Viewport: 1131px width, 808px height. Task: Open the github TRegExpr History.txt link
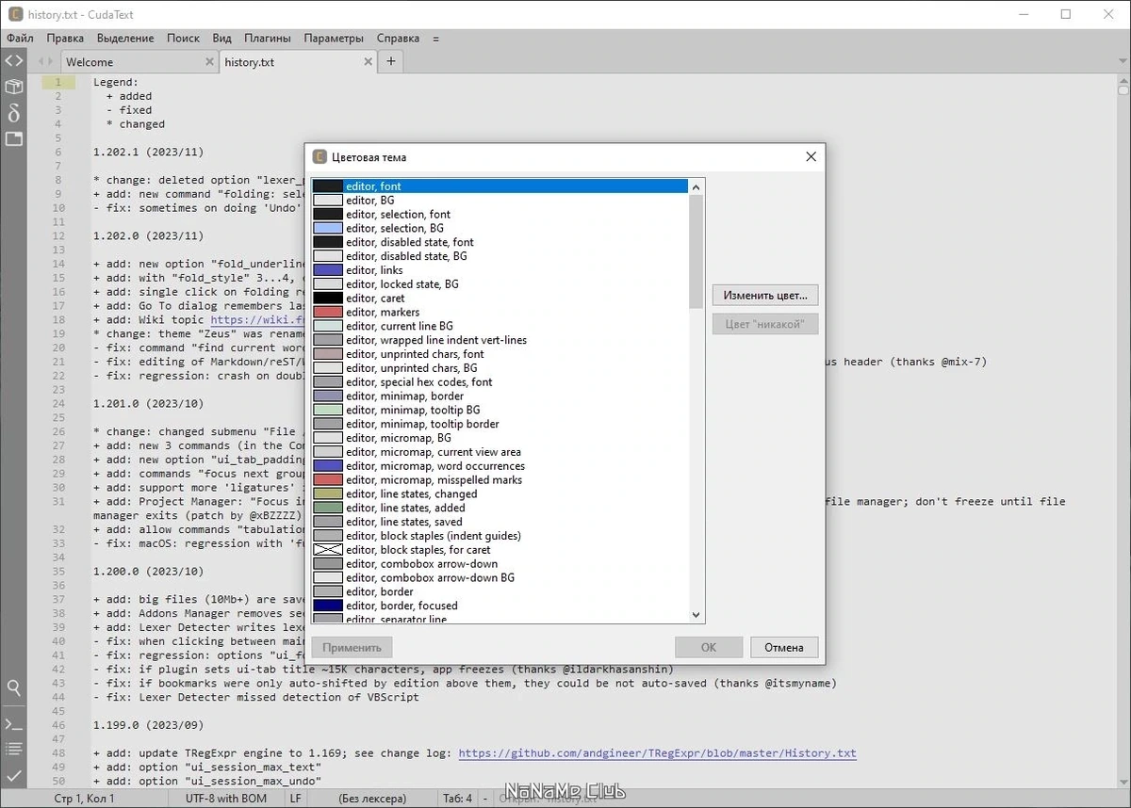point(657,753)
